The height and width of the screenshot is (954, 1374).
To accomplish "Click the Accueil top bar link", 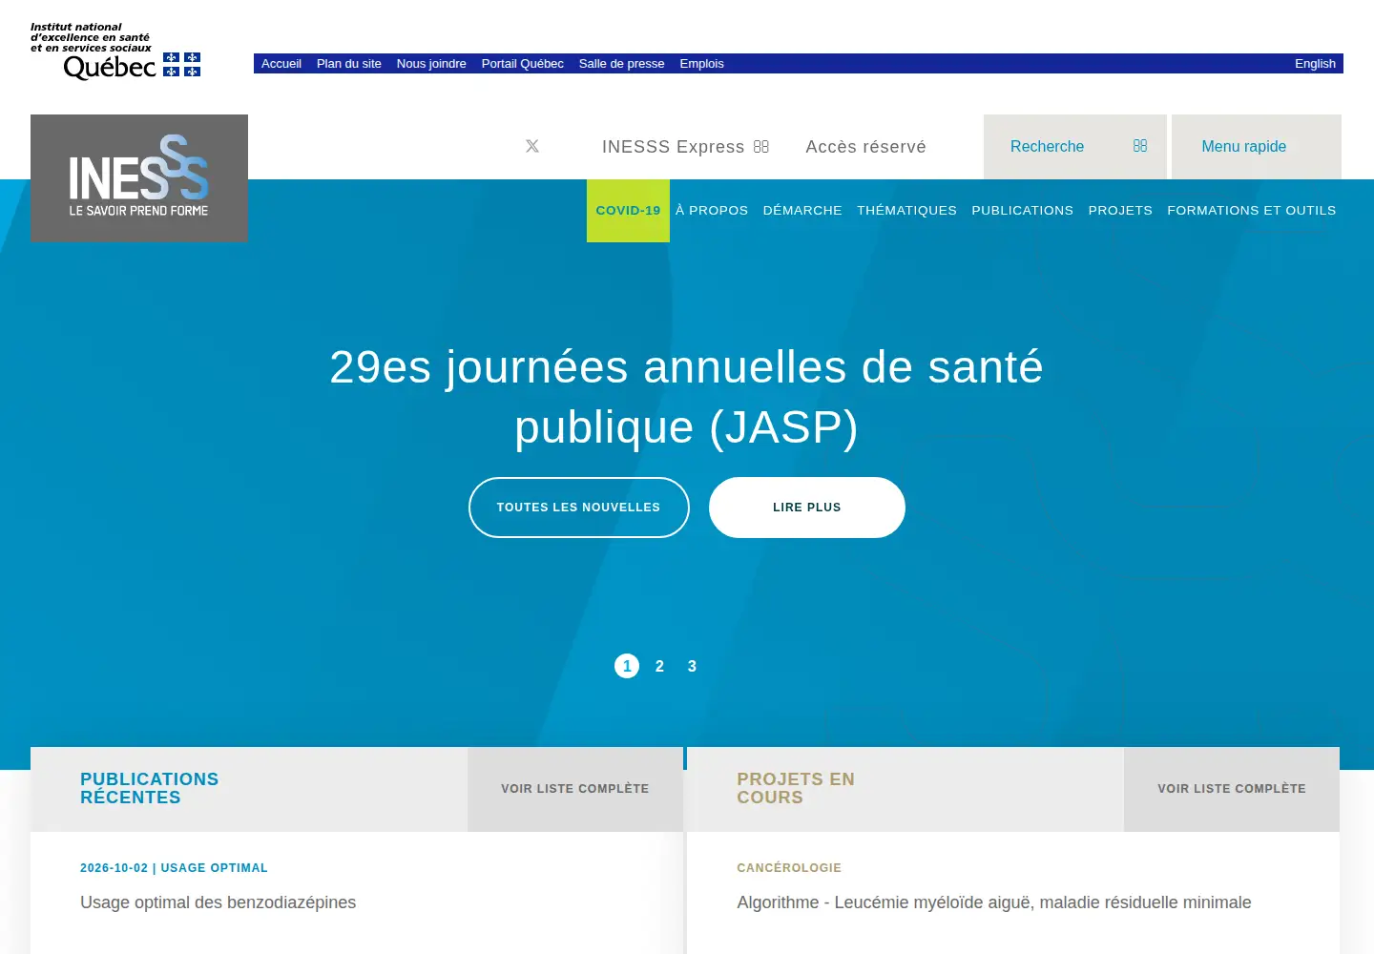I will 281,64.
